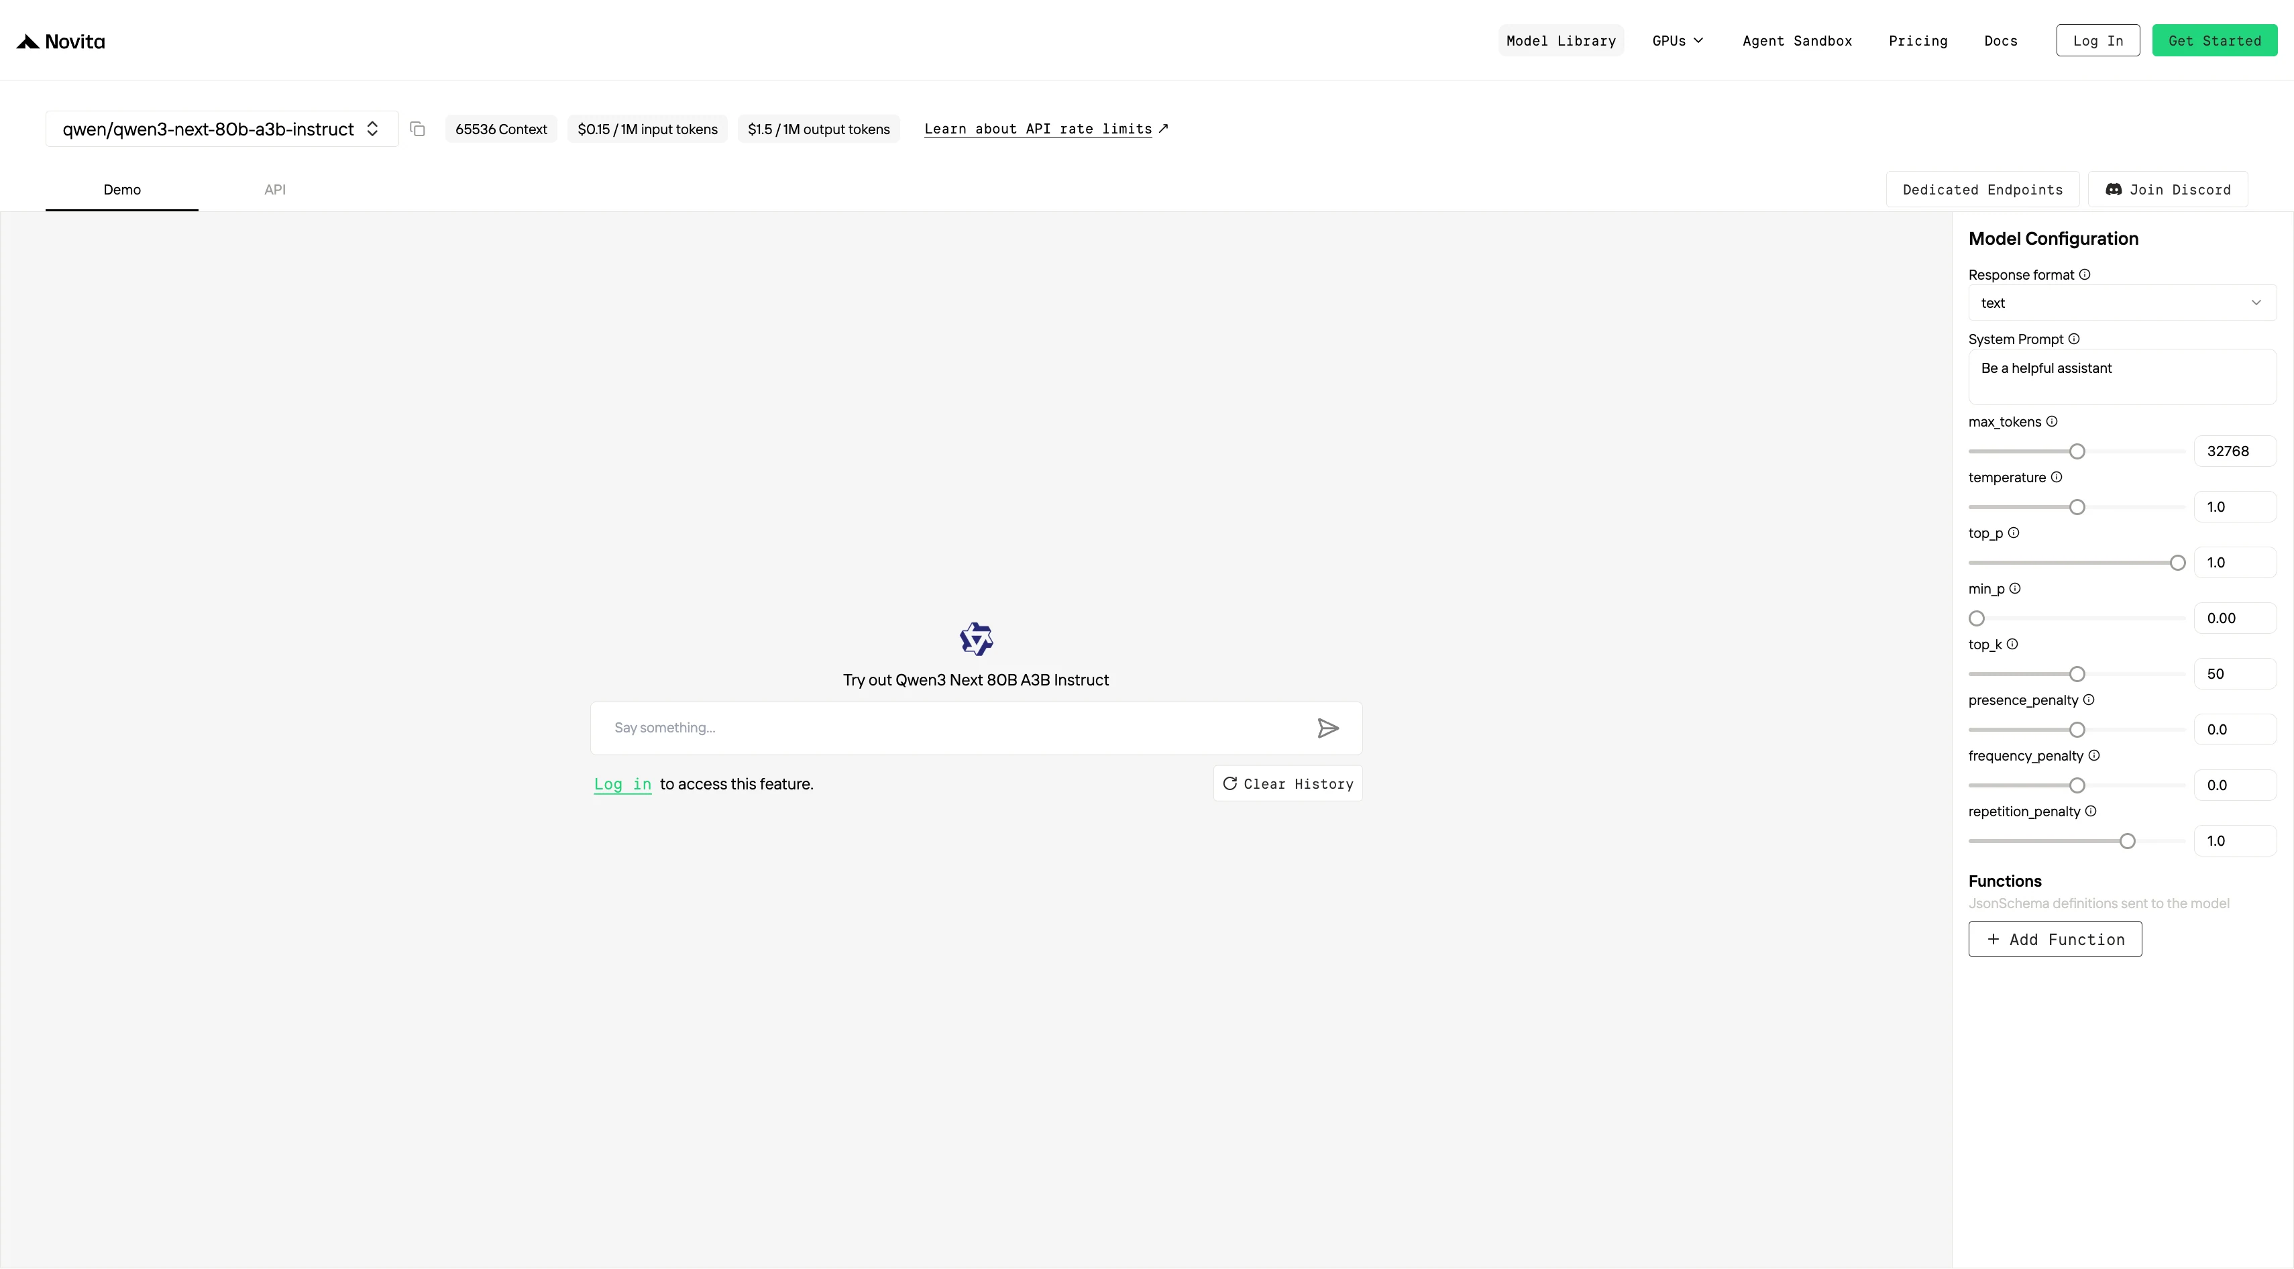
Task: Adjust the top_p slider handle
Action: (2177, 563)
